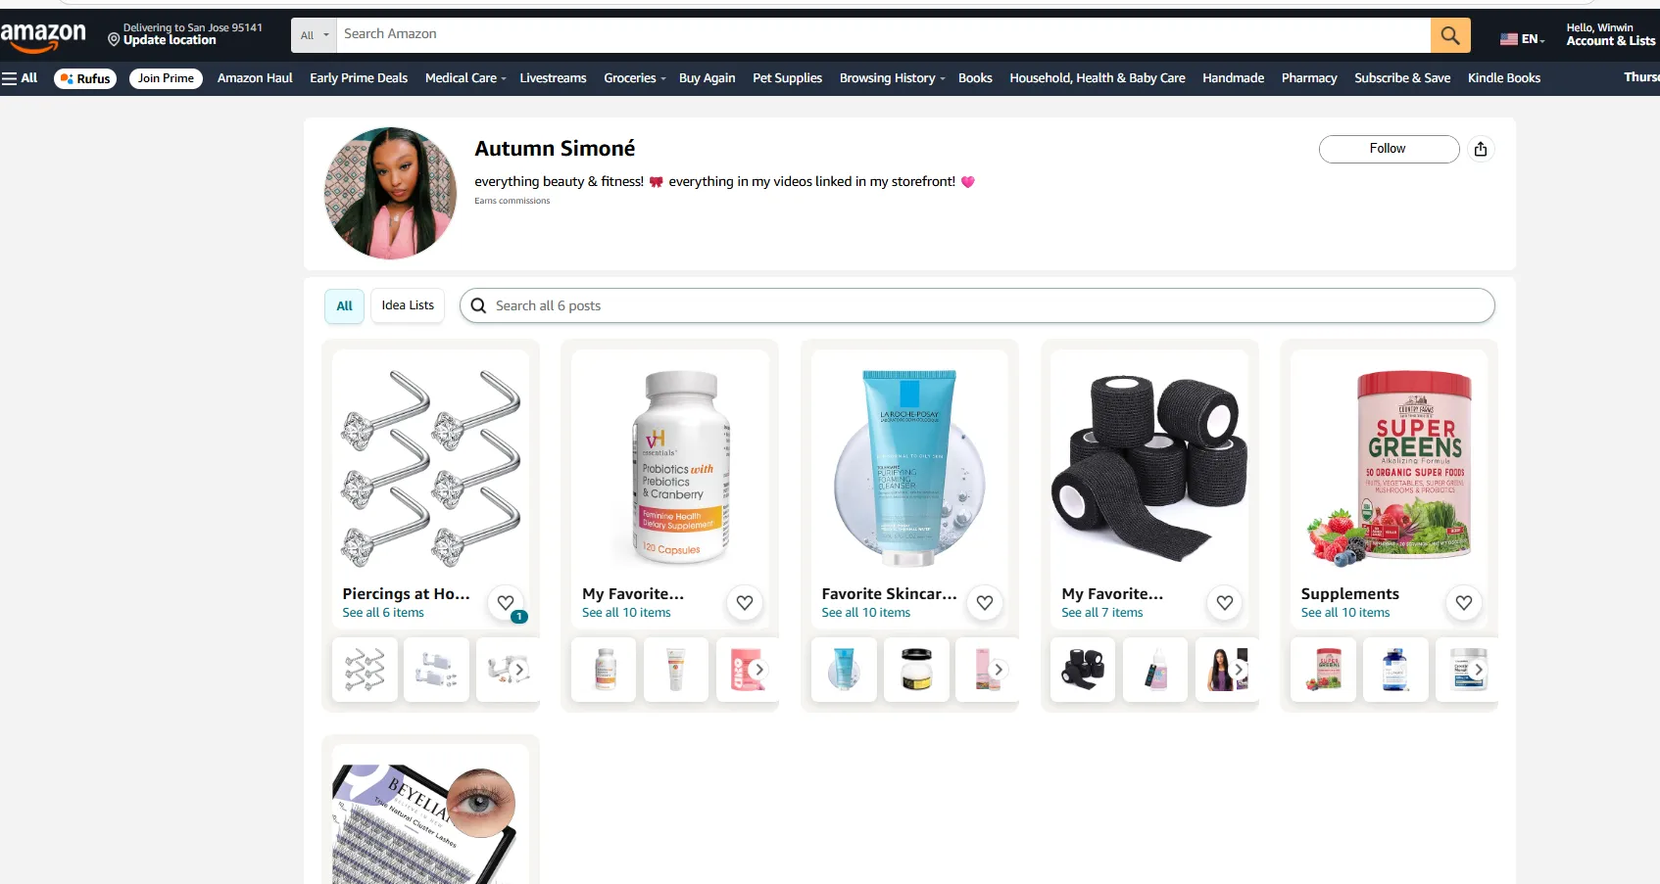Screen dimensions: 1660x884
Task: Click the Search all 6 posts field
Action: pos(977,305)
